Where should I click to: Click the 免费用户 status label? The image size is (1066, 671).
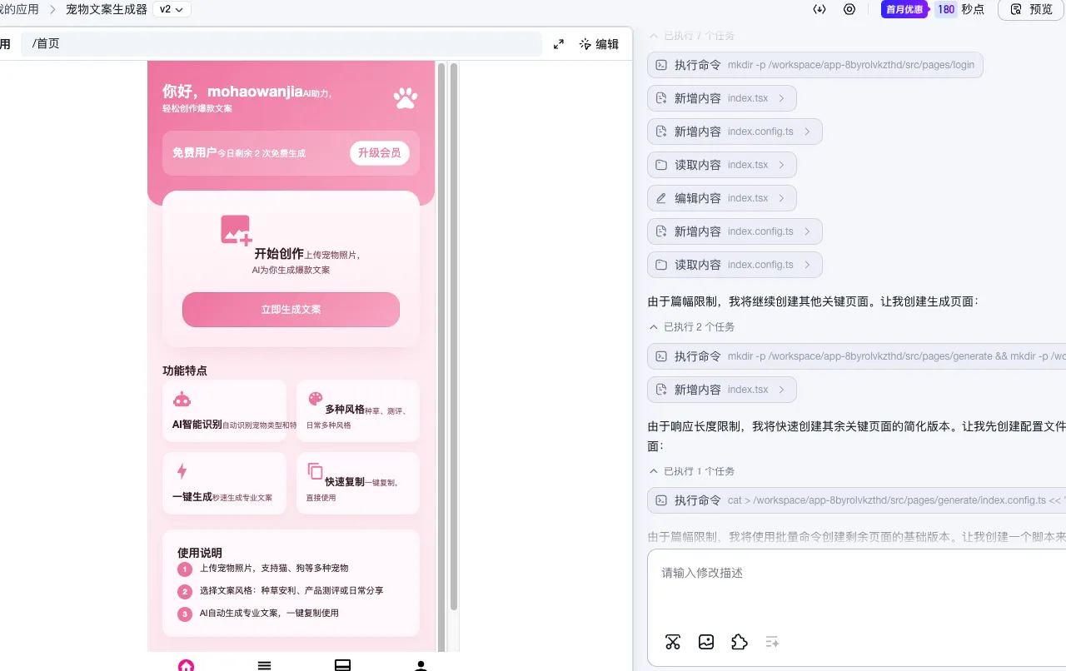click(195, 153)
